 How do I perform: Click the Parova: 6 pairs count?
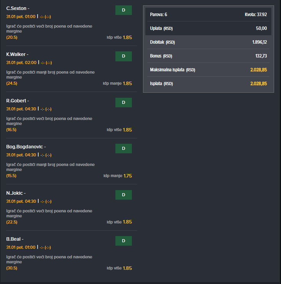coord(158,15)
